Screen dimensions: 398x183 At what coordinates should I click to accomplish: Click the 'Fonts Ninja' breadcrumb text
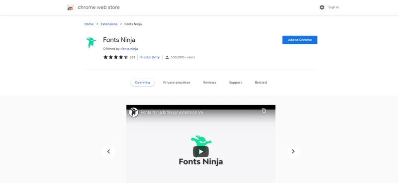point(133,24)
